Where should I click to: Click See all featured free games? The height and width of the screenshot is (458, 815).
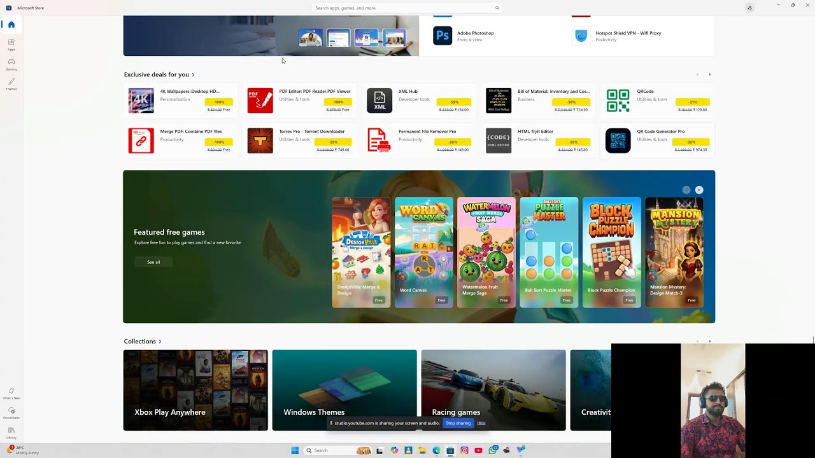(153, 262)
